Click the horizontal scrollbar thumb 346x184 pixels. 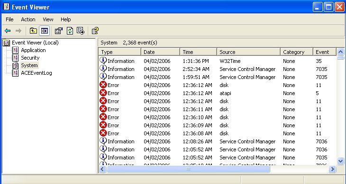[x=188, y=169]
